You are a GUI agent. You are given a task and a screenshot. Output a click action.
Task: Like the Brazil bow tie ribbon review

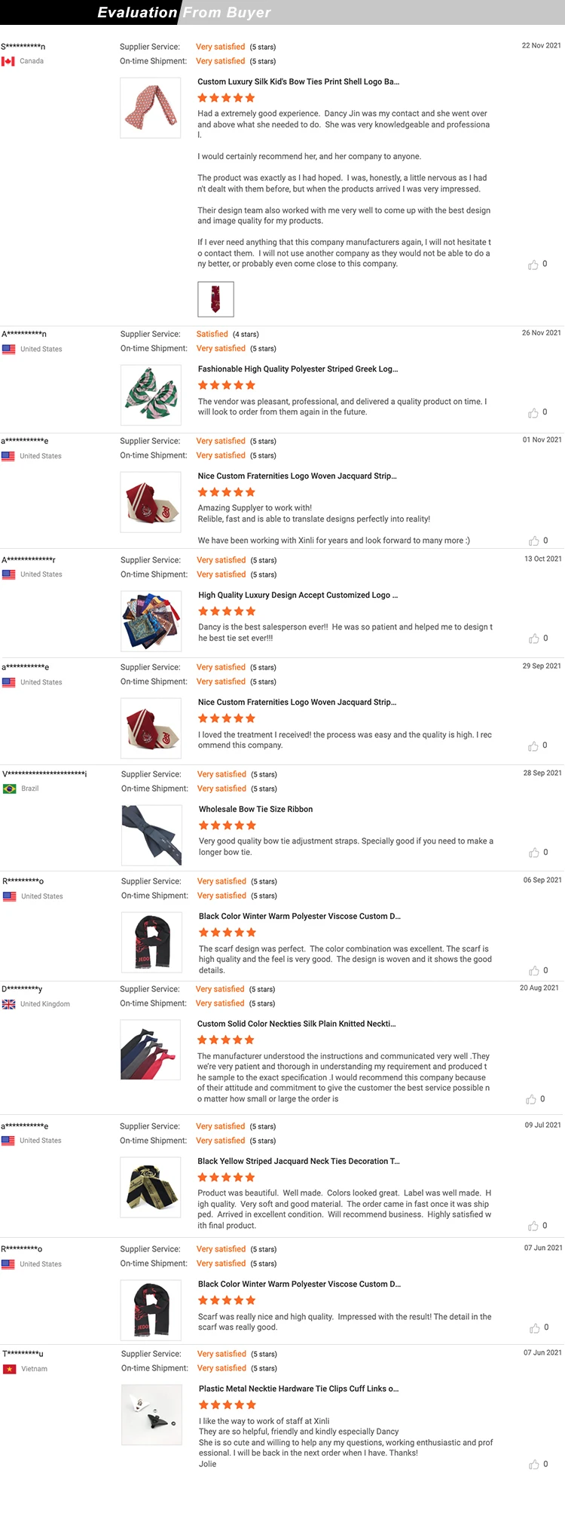click(x=533, y=853)
